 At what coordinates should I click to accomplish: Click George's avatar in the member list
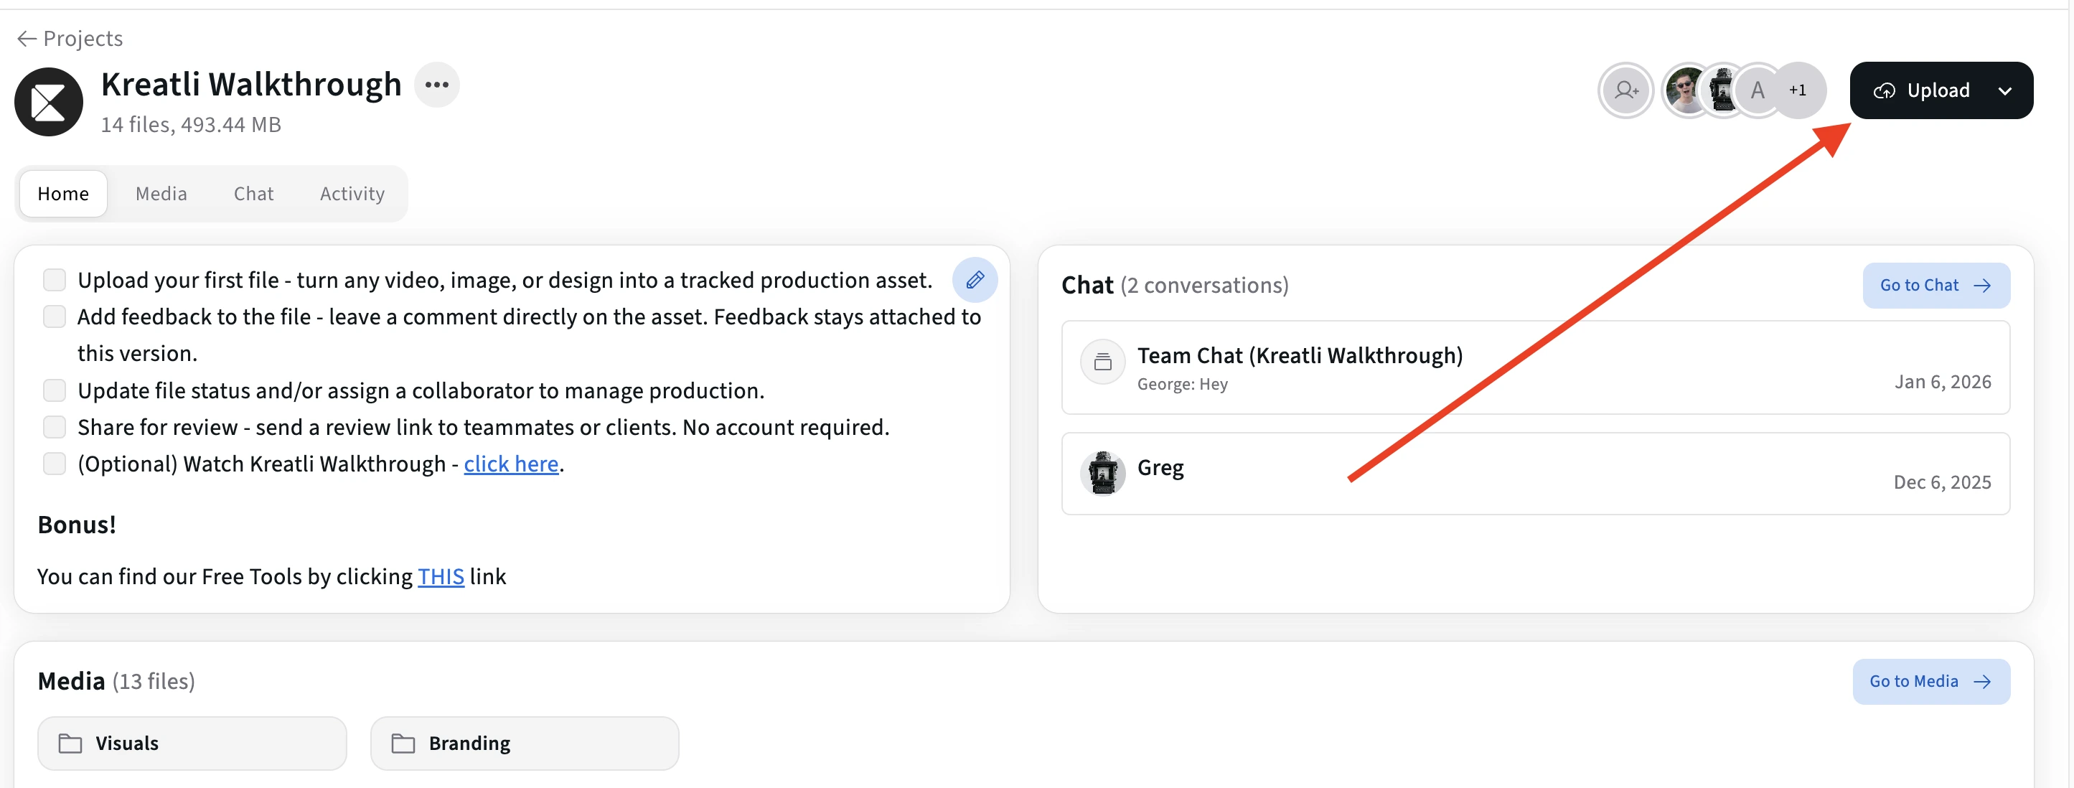click(x=1686, y=90)
